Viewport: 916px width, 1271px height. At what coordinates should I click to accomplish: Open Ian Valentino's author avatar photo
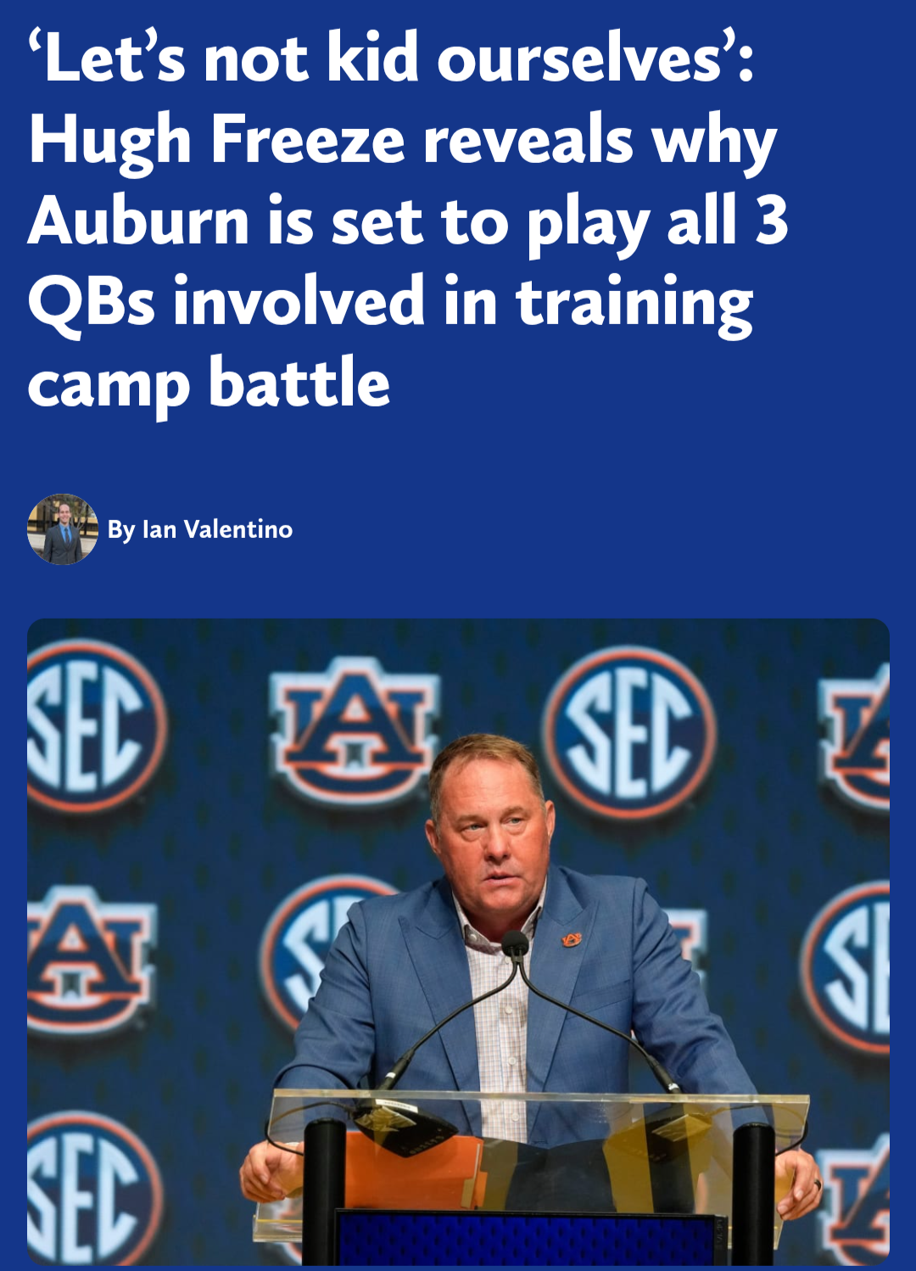(62, 529)
